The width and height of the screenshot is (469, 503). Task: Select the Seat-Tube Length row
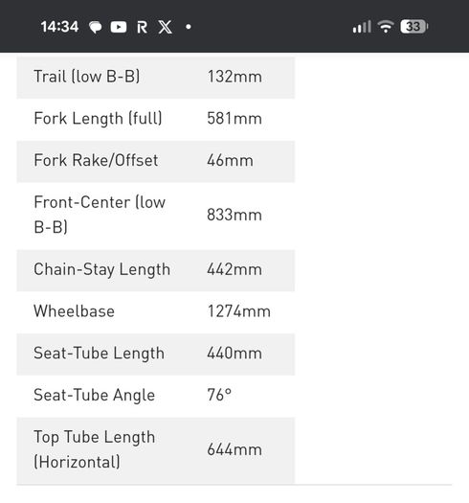(x=156, y=354)
